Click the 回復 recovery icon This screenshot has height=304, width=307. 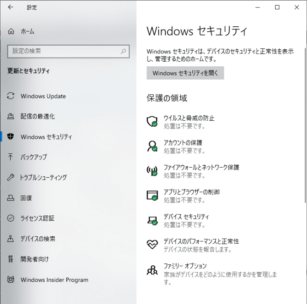(x=11, y=198)
